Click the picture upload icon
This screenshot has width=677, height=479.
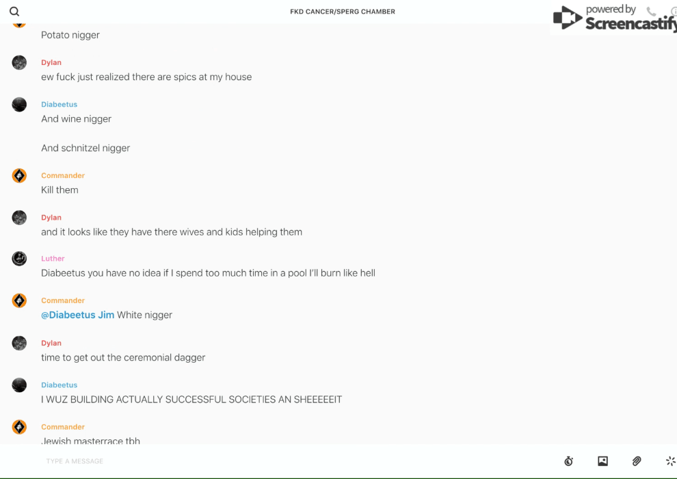(x=602, y=461)
